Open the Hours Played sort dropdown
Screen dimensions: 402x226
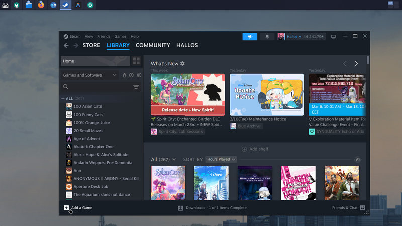(x=221, y=159)
